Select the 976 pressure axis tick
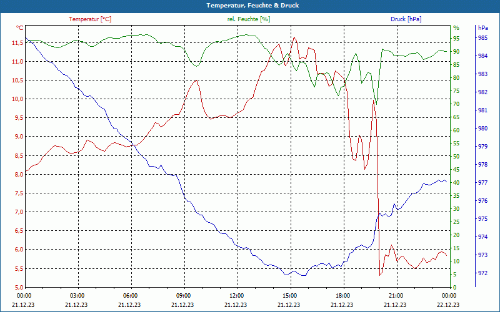This screenshot has width=500, height=312. pyautogui.click(x=483, y=201)
